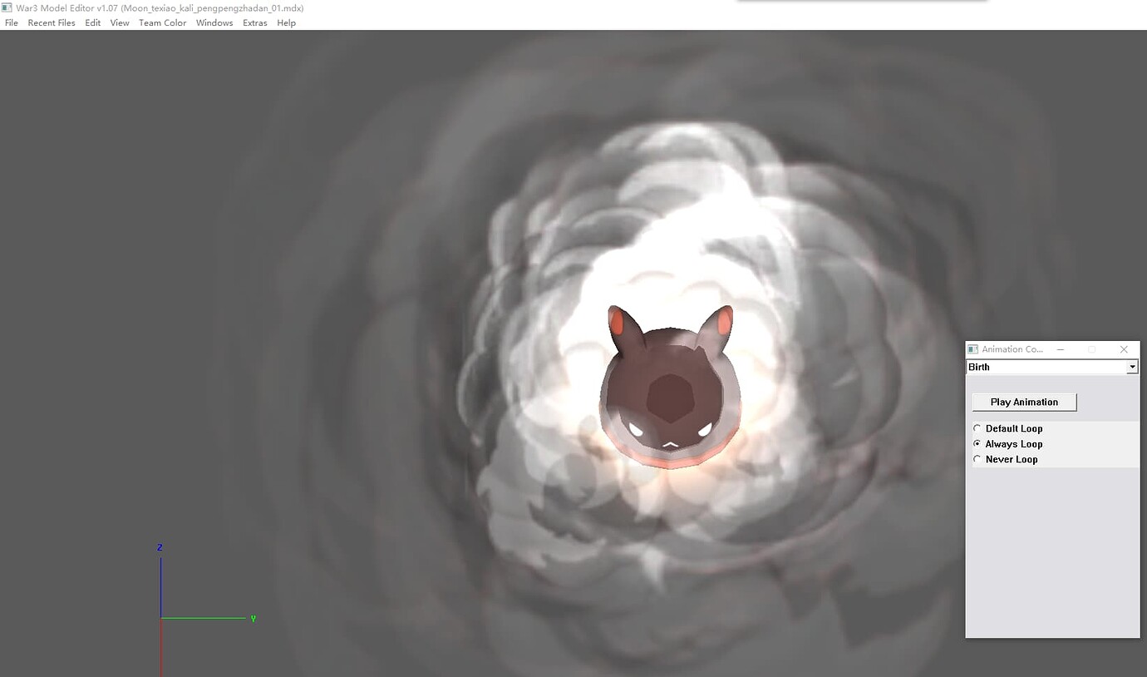Click the Play Animation button
Viewport: 1147px width, 677px height.
(1024, 402)
